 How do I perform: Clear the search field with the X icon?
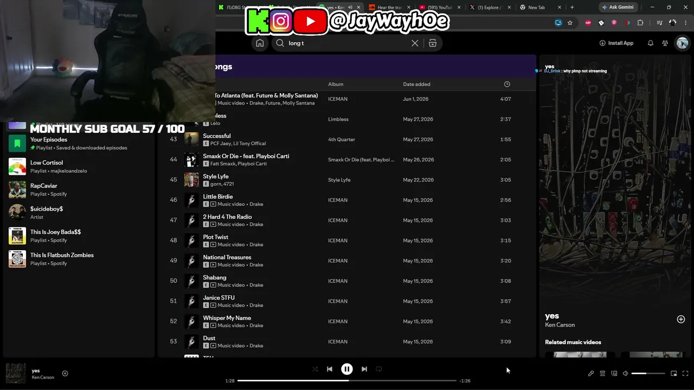pyautogui.click(x=415, y=43)
